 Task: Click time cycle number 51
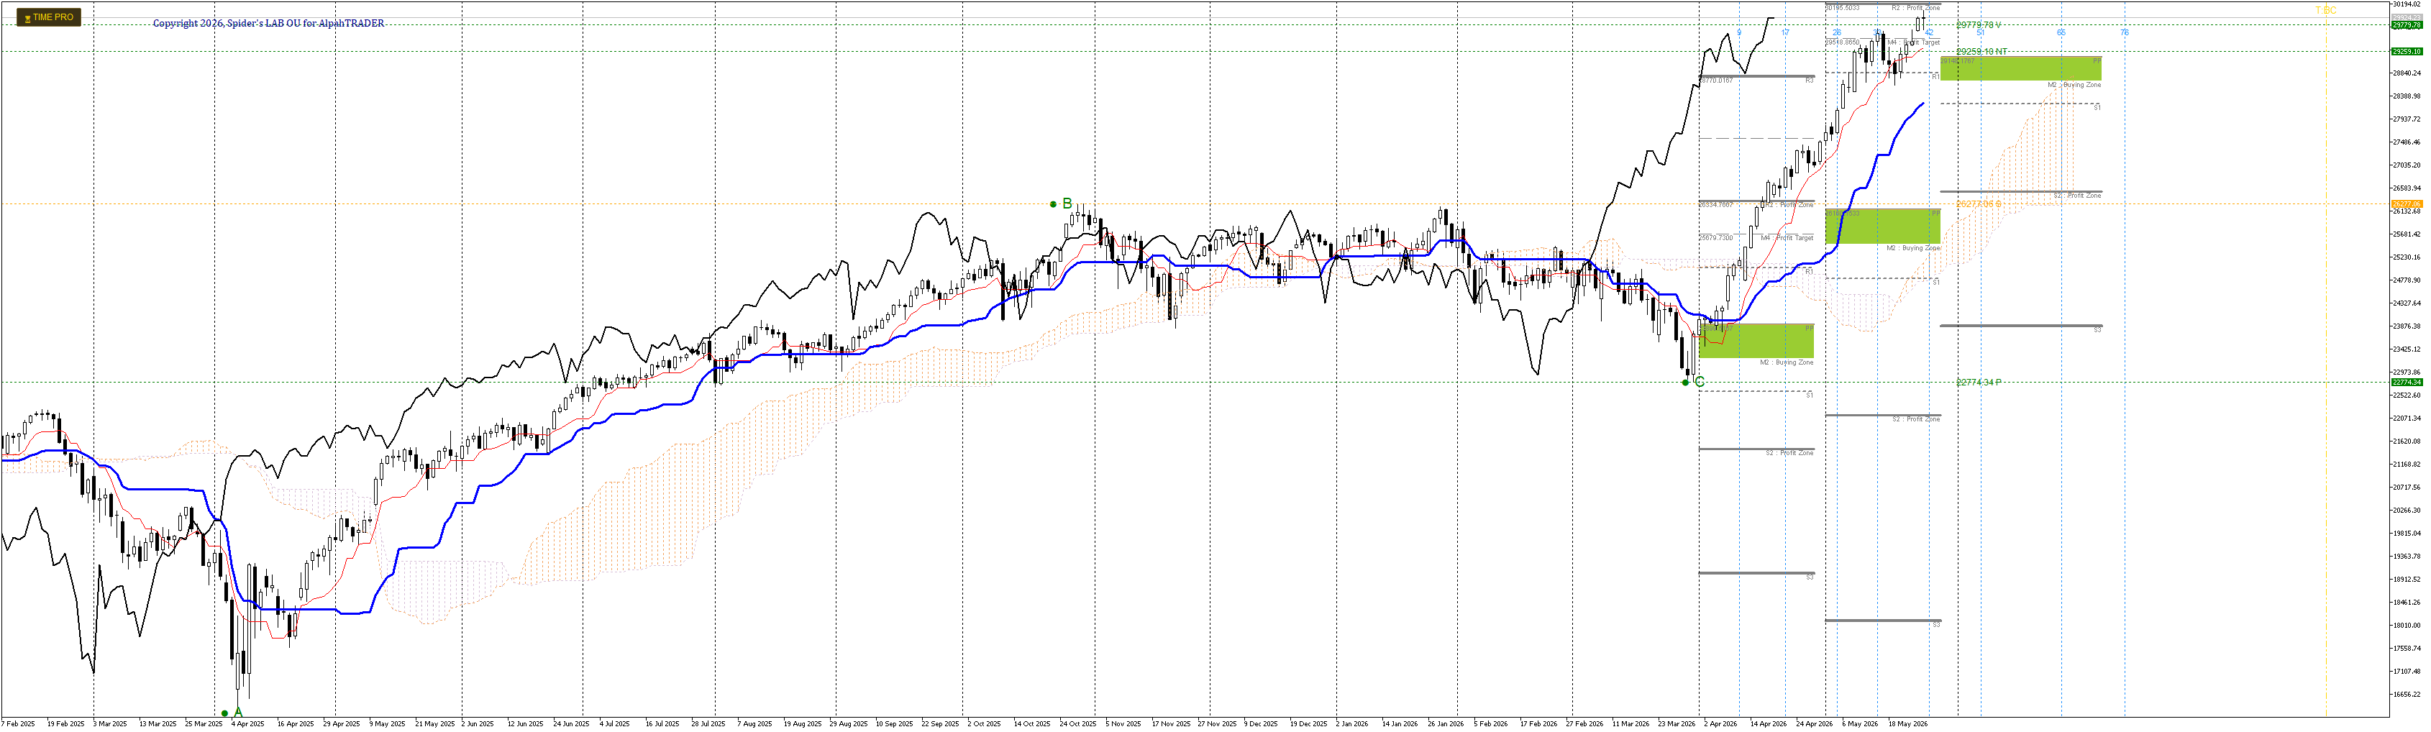point(1981,33)
